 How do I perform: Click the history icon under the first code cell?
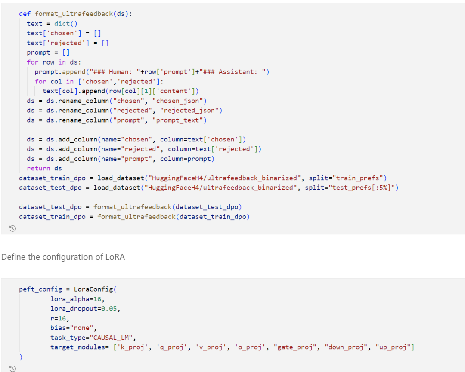pos(12,228)
